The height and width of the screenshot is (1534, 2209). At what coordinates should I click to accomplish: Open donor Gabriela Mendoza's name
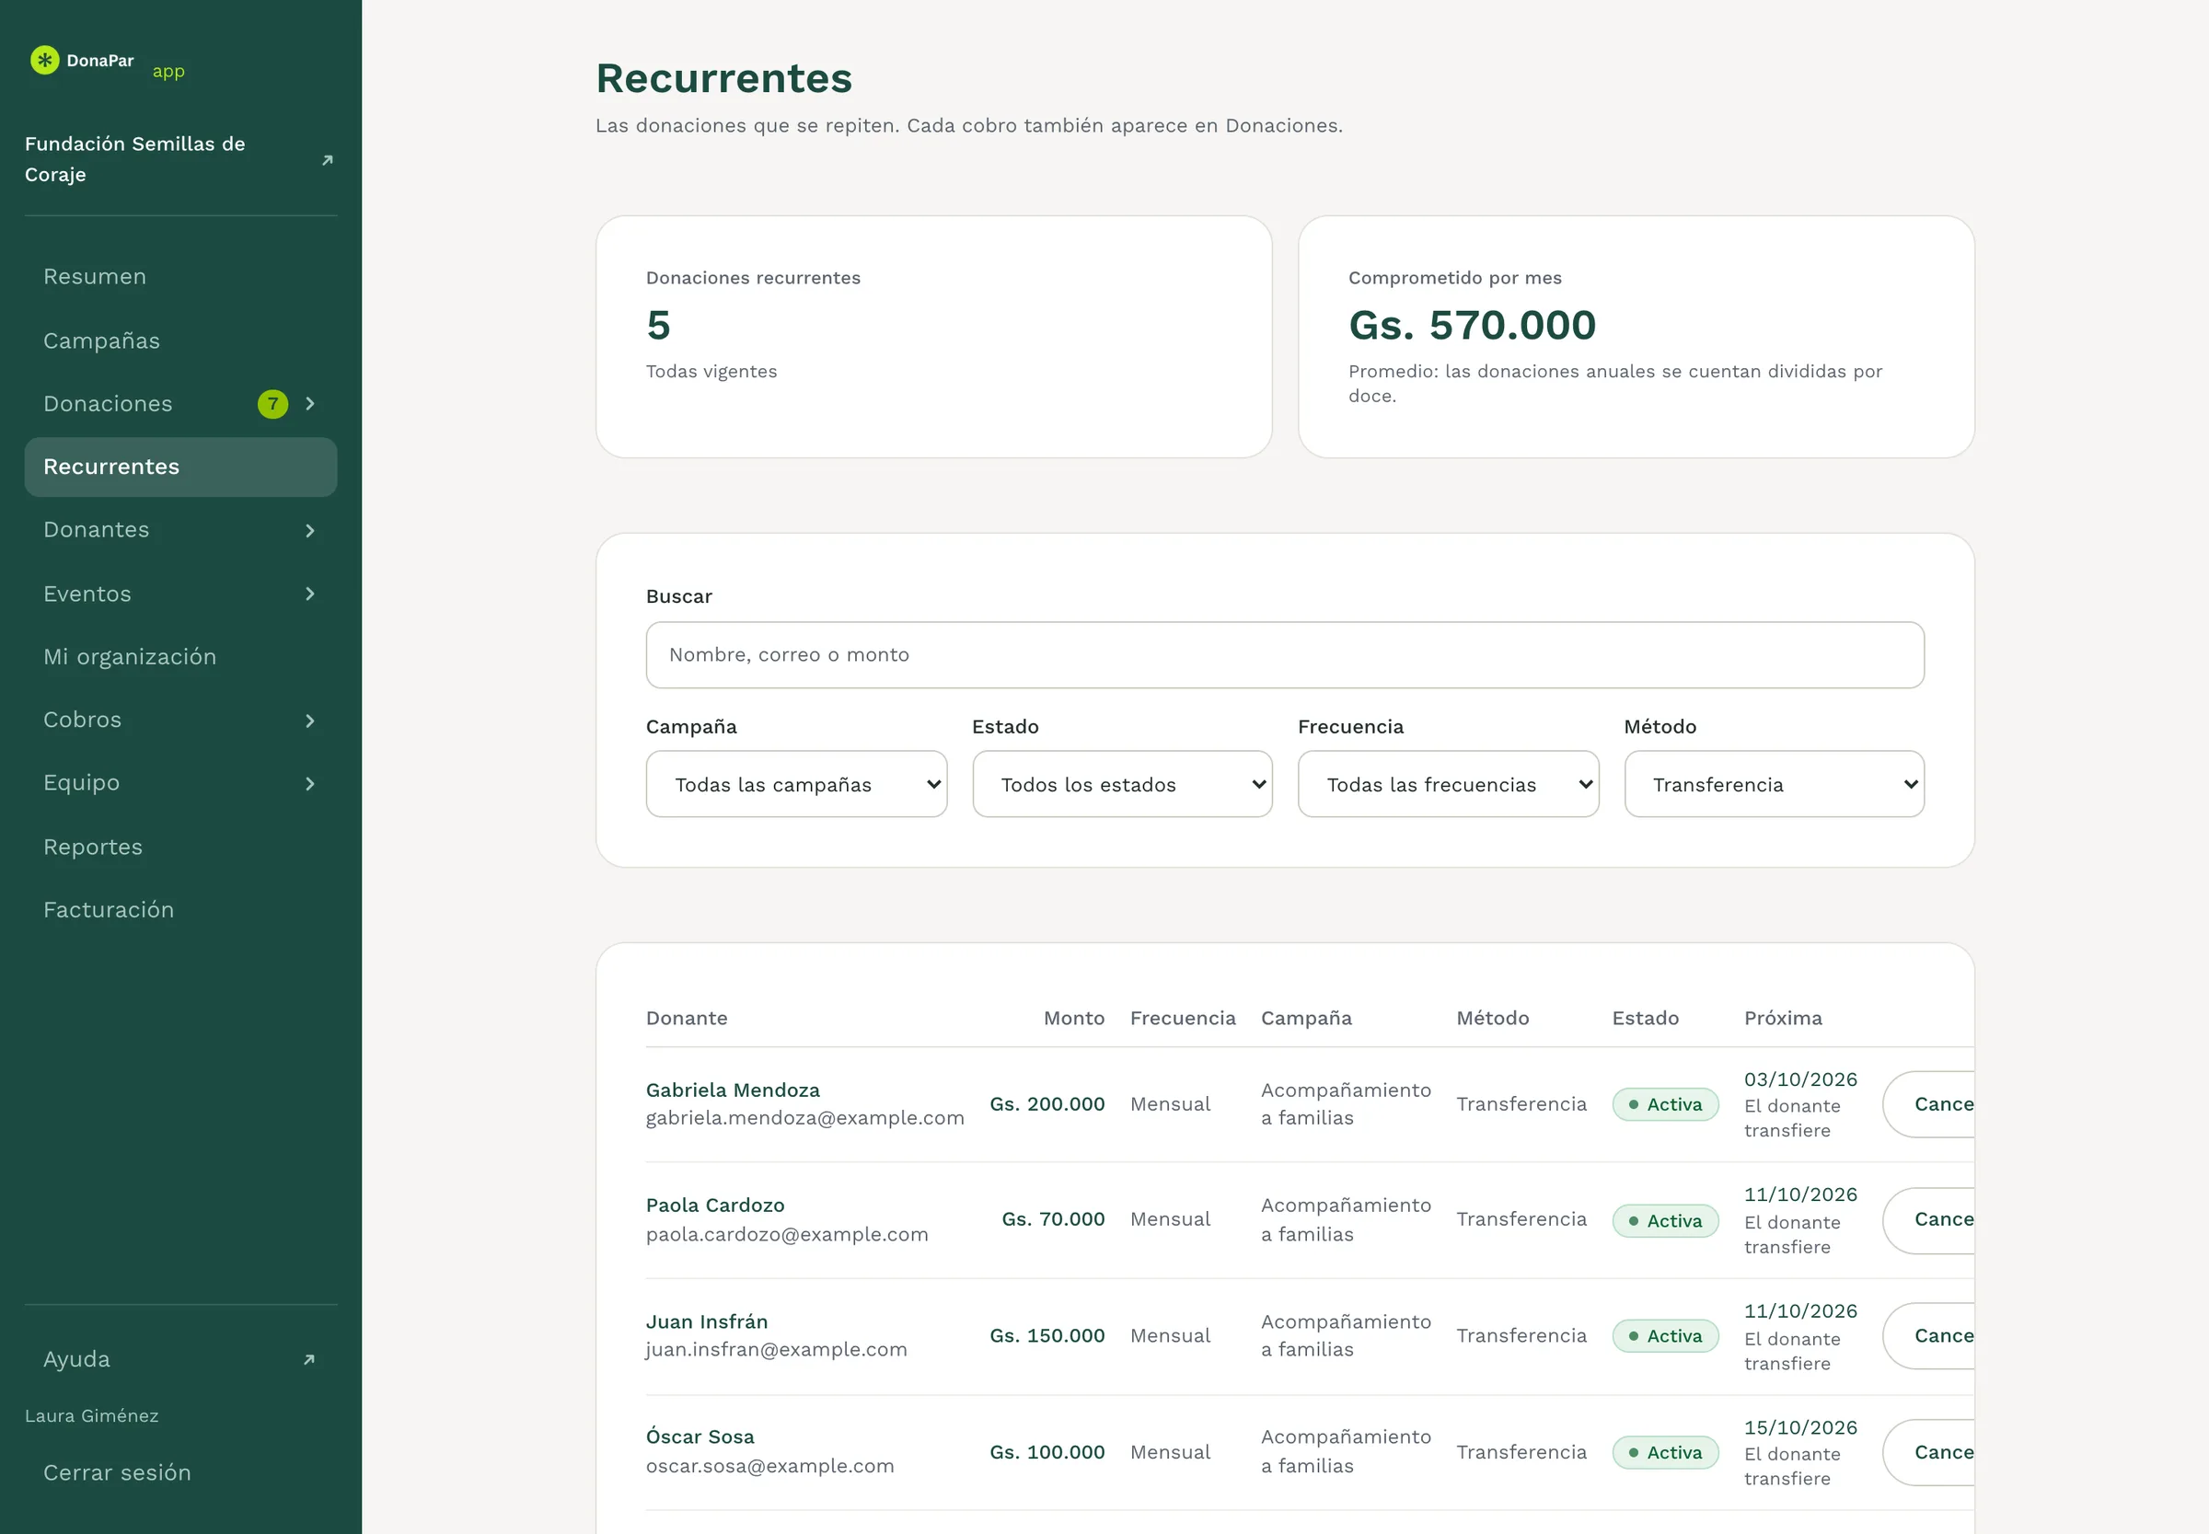click(733, 1090)
